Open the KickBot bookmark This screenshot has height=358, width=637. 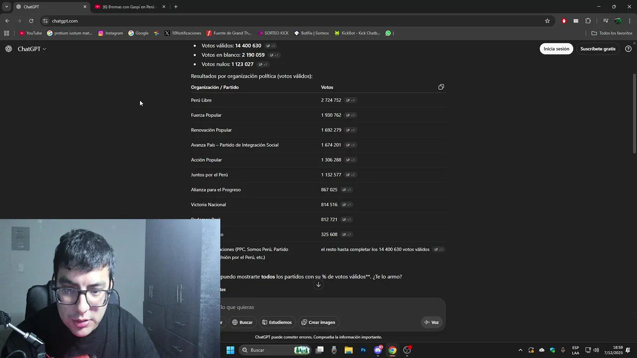click(x=357, y=33)
